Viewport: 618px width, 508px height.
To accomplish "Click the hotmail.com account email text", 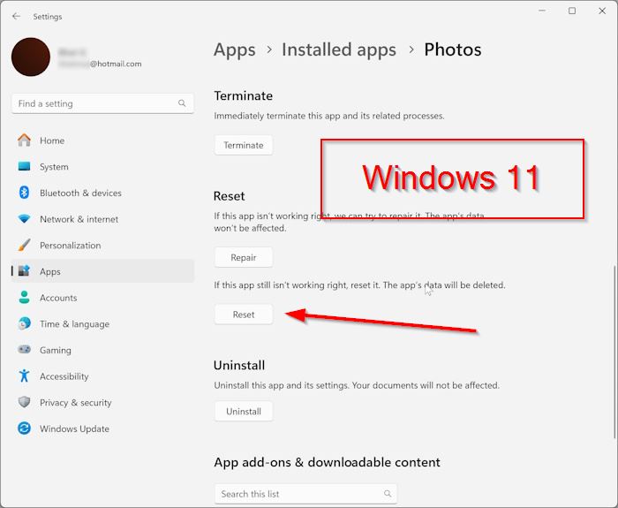I will (x=116, y=64).
